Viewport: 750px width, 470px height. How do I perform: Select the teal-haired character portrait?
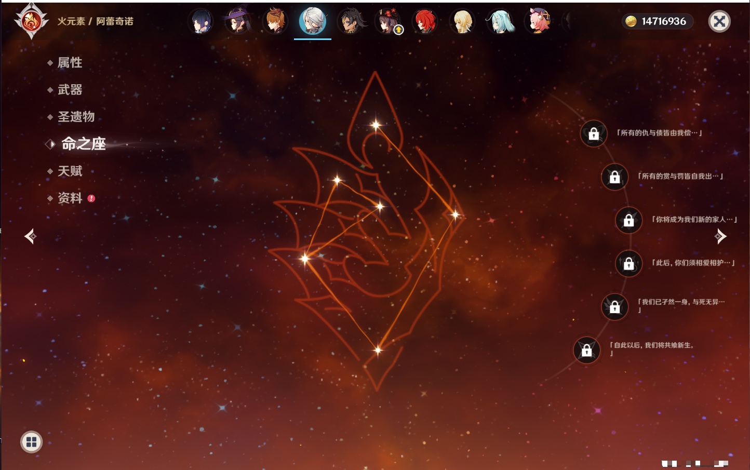pyautogui.click(x=500, y=21)
